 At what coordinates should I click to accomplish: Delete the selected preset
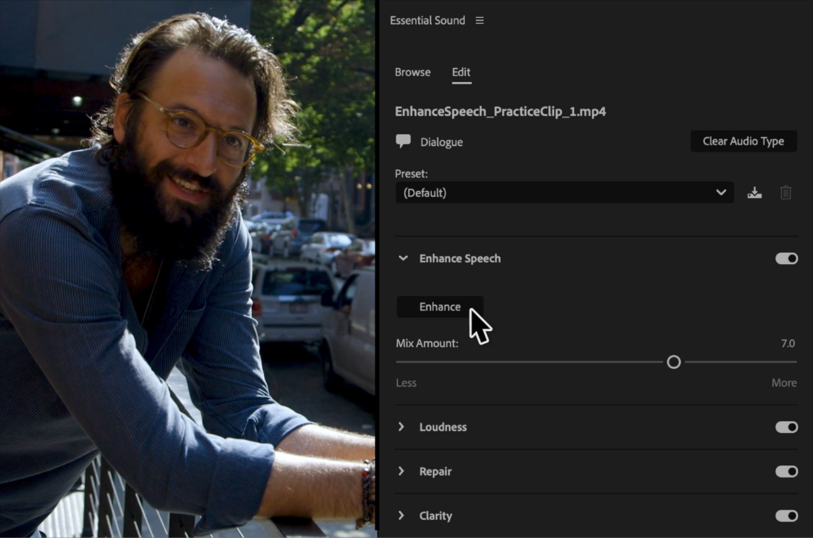pyautogui.click(x=786, y=192)
